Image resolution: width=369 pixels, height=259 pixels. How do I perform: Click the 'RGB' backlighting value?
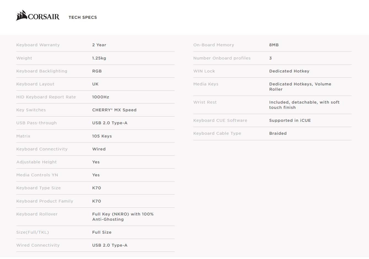point(97,71)
